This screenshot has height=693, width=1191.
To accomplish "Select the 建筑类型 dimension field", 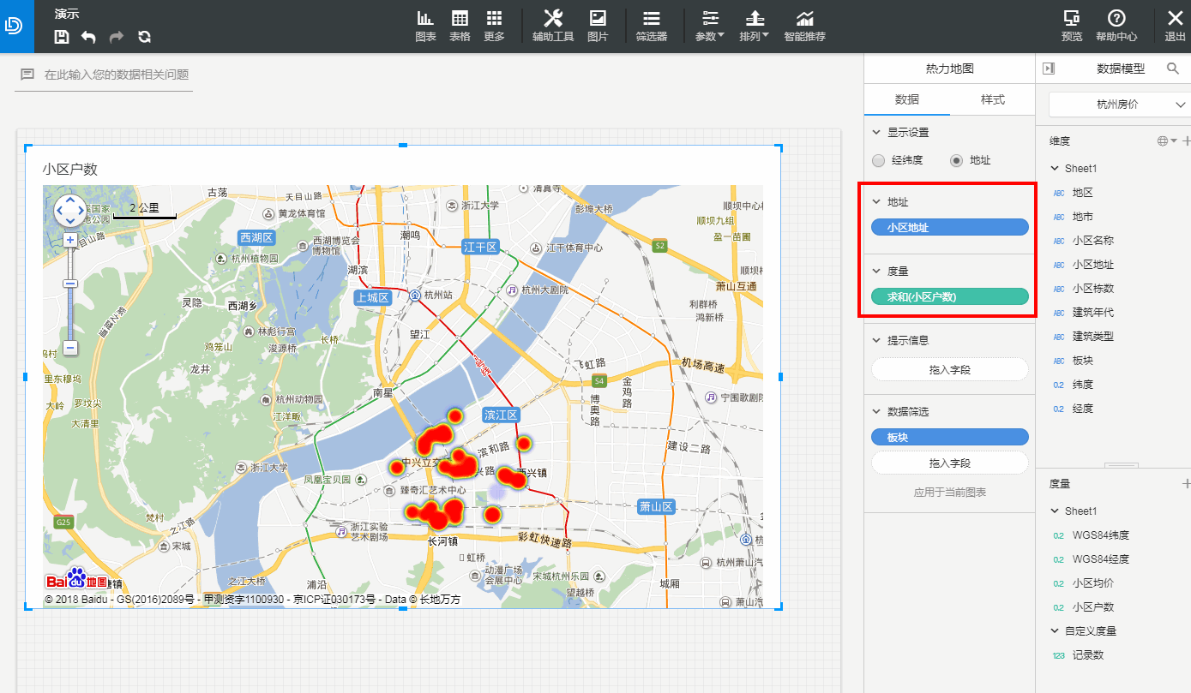I will 1092,337.
